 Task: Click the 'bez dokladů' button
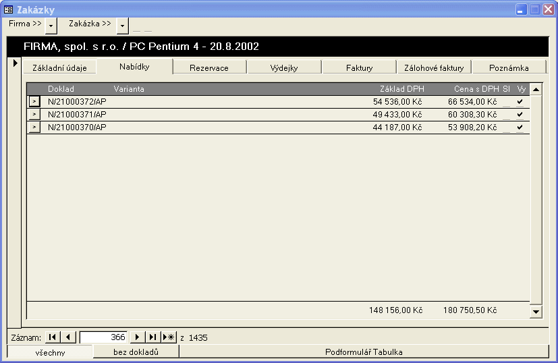coord(136,352)
